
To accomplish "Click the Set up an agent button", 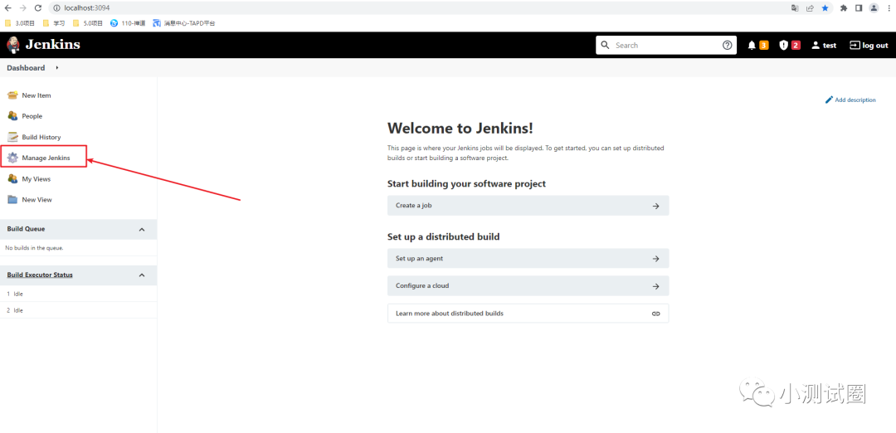I will [x=528, y=259].
